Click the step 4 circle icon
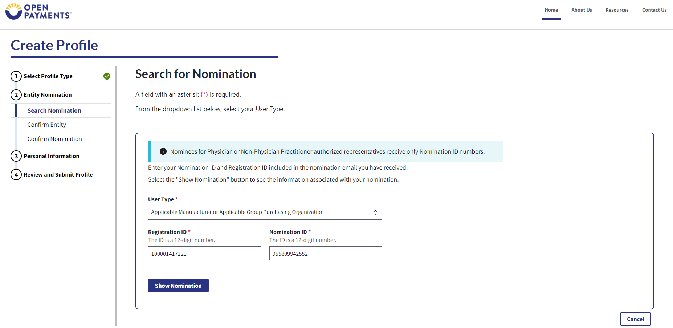673x328 pixels. 16,175
